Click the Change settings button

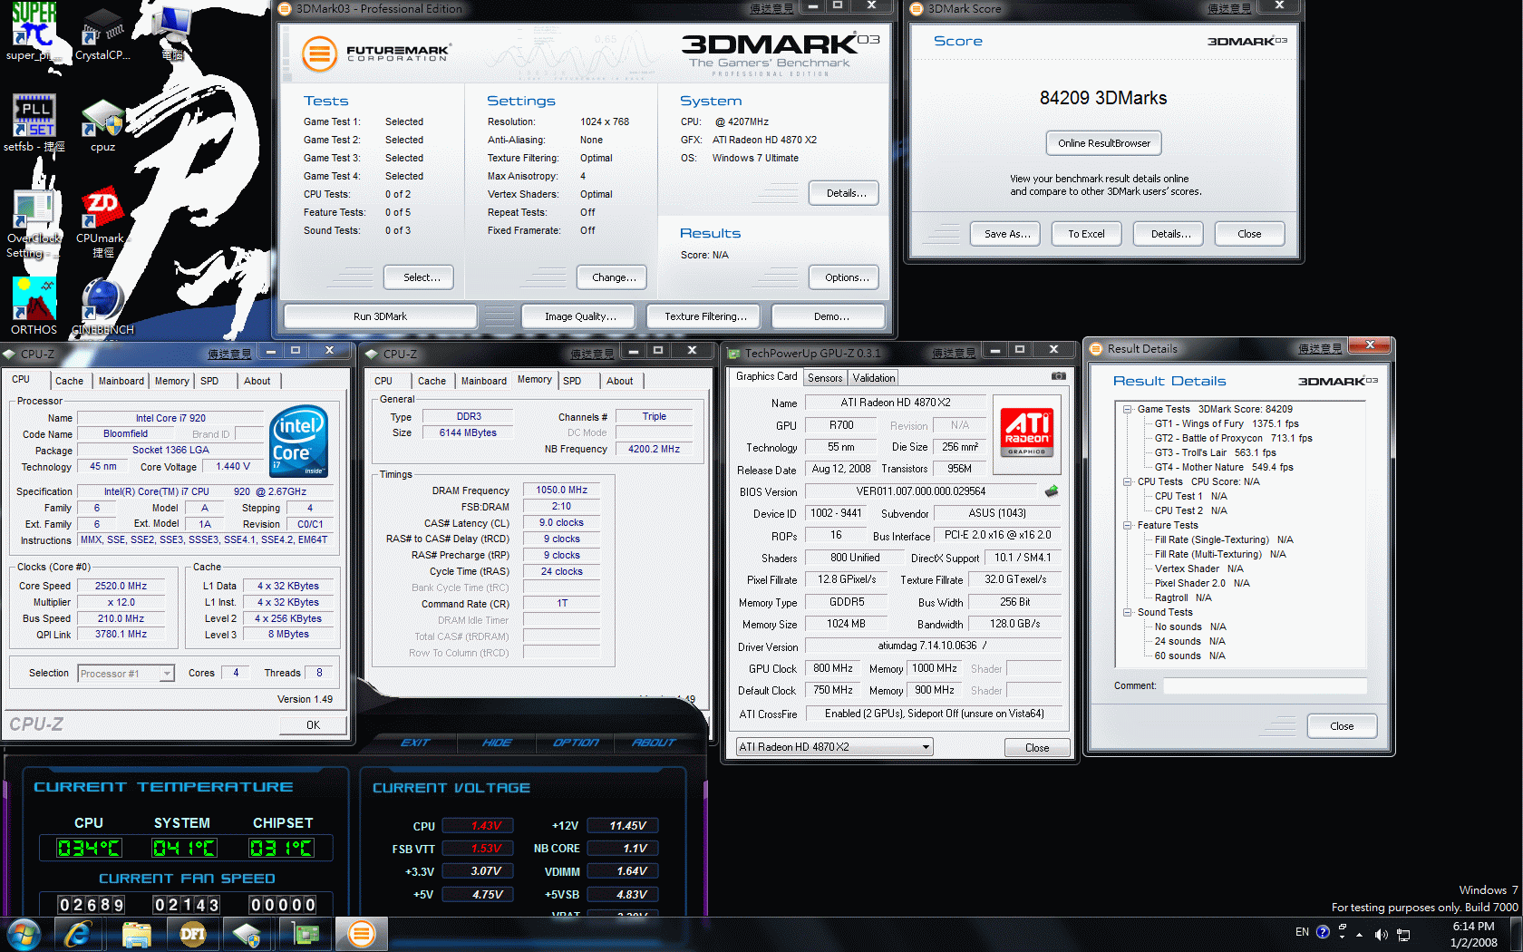(x=614, y=277)
